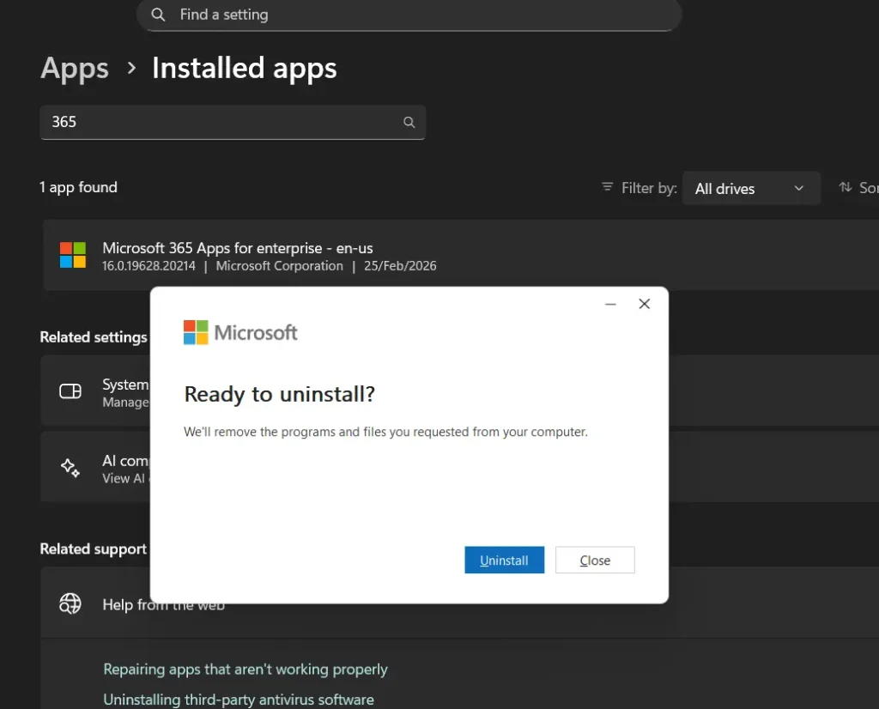Click the magnifier icon in the 365 search box
Screen dimensions: 879x709
pos(409,123)
